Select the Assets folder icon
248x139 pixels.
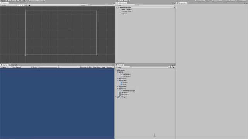(118, 70)
